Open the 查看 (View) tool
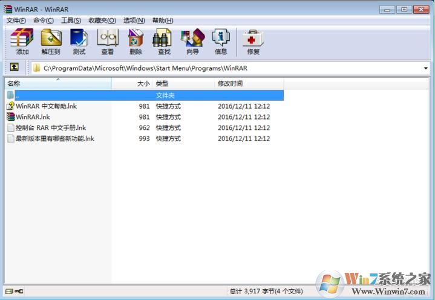Viewport: 435px width, 300px height. click(x=107, y=41)
